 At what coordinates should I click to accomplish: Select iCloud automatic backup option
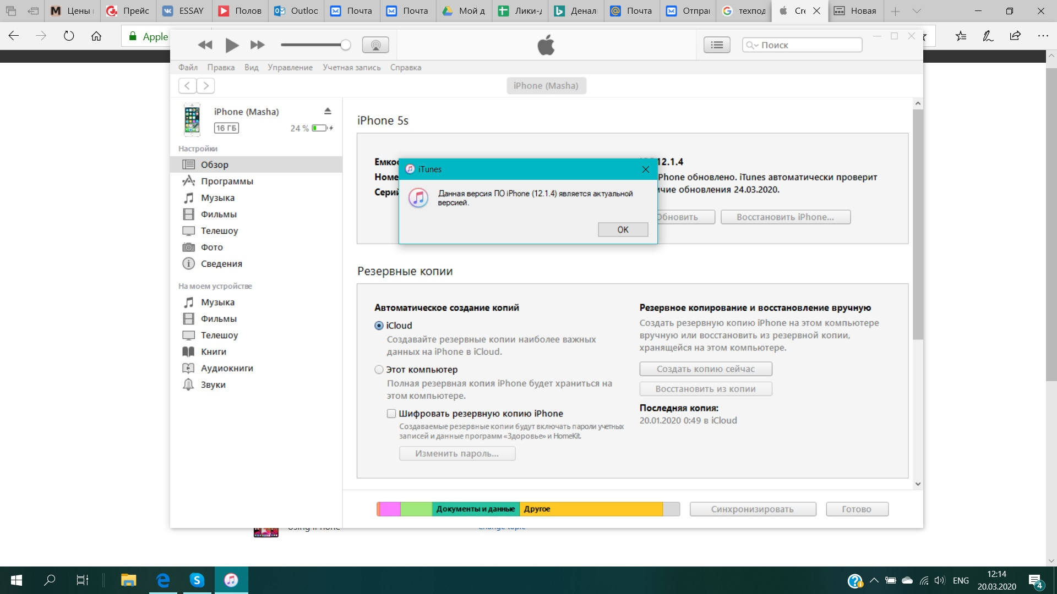coord(379,326)
